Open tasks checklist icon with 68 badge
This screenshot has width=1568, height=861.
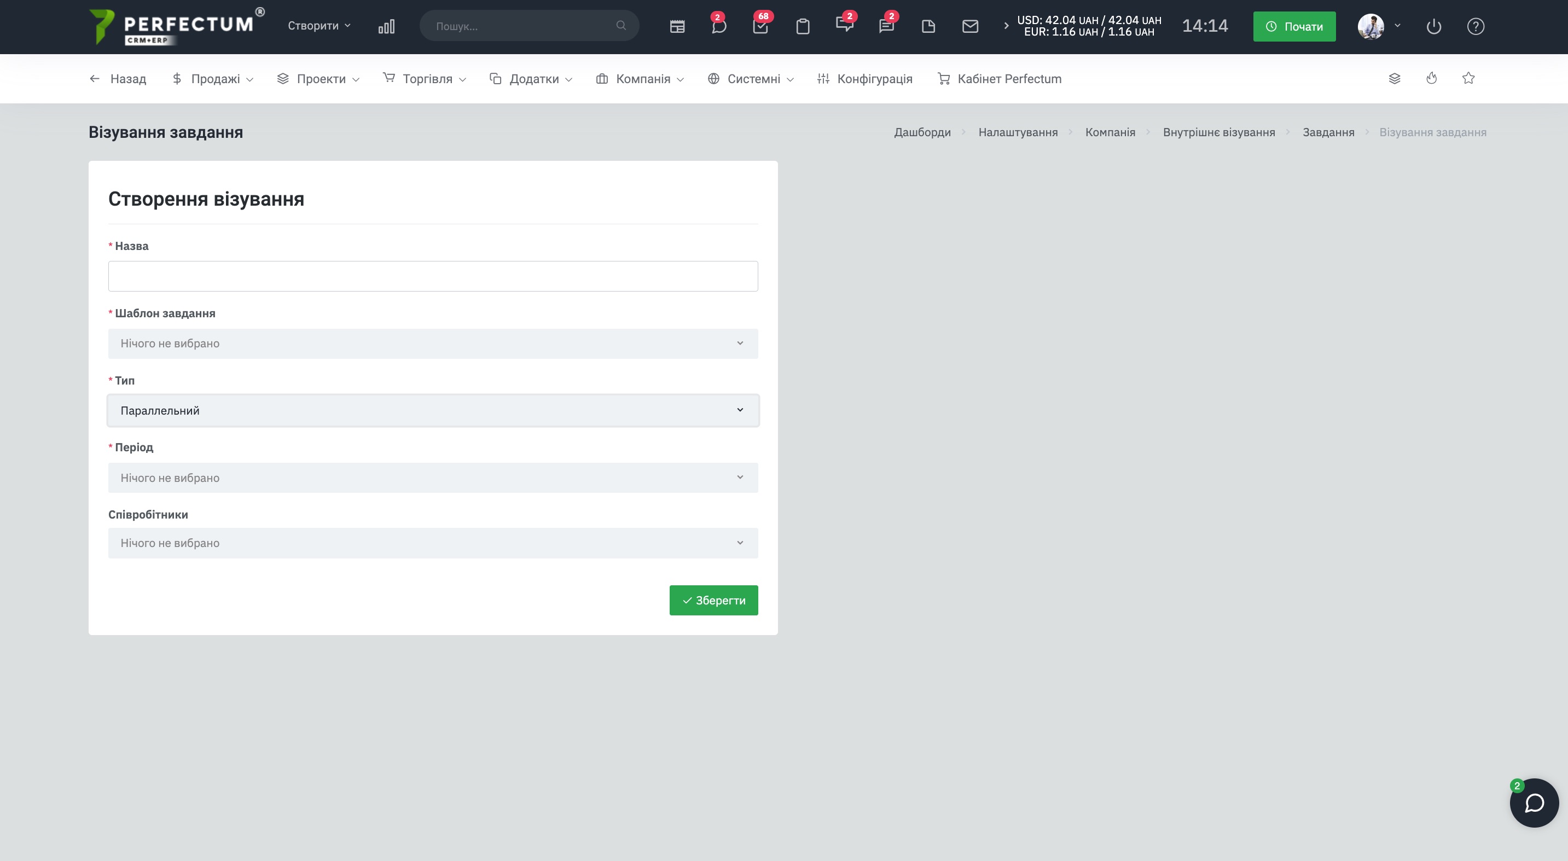pos(760,26)
